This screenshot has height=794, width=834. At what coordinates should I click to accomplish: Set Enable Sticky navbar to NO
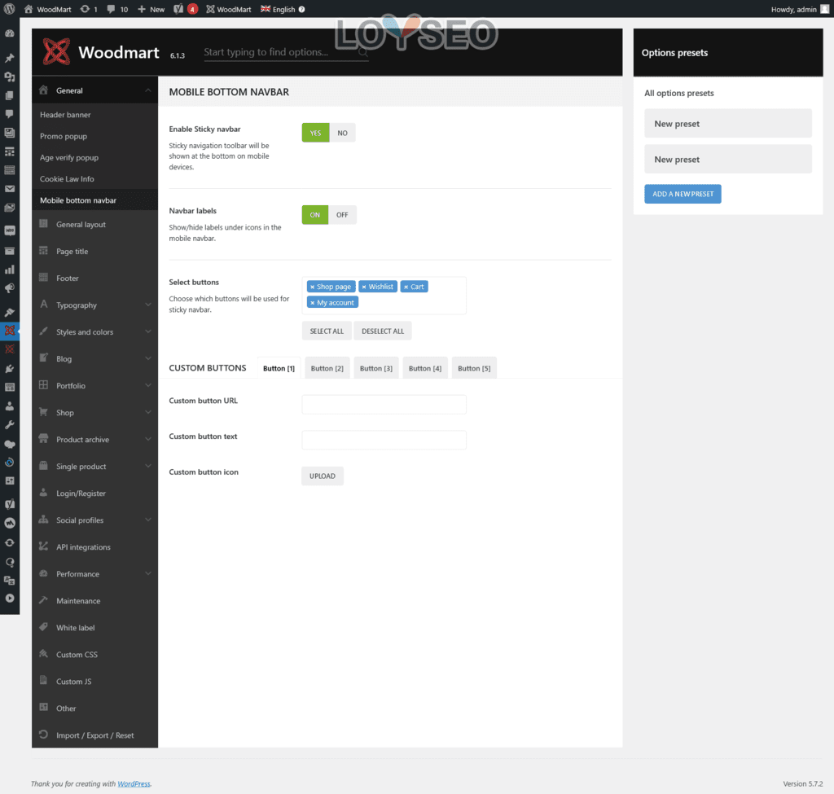point(343,133)
